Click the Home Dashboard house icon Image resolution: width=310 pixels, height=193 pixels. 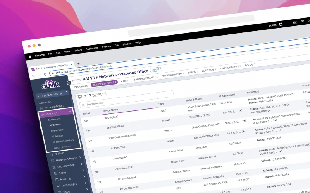[41, 108]
